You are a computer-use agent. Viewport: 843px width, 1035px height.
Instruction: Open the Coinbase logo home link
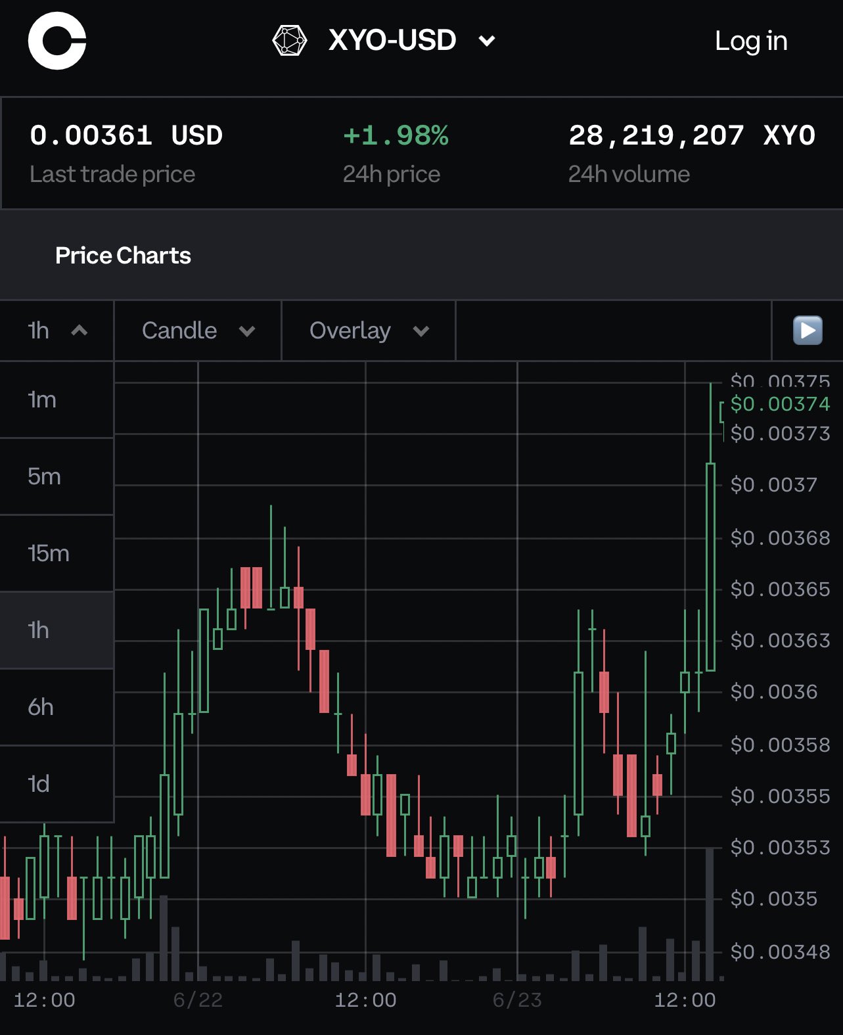[57, 41]
